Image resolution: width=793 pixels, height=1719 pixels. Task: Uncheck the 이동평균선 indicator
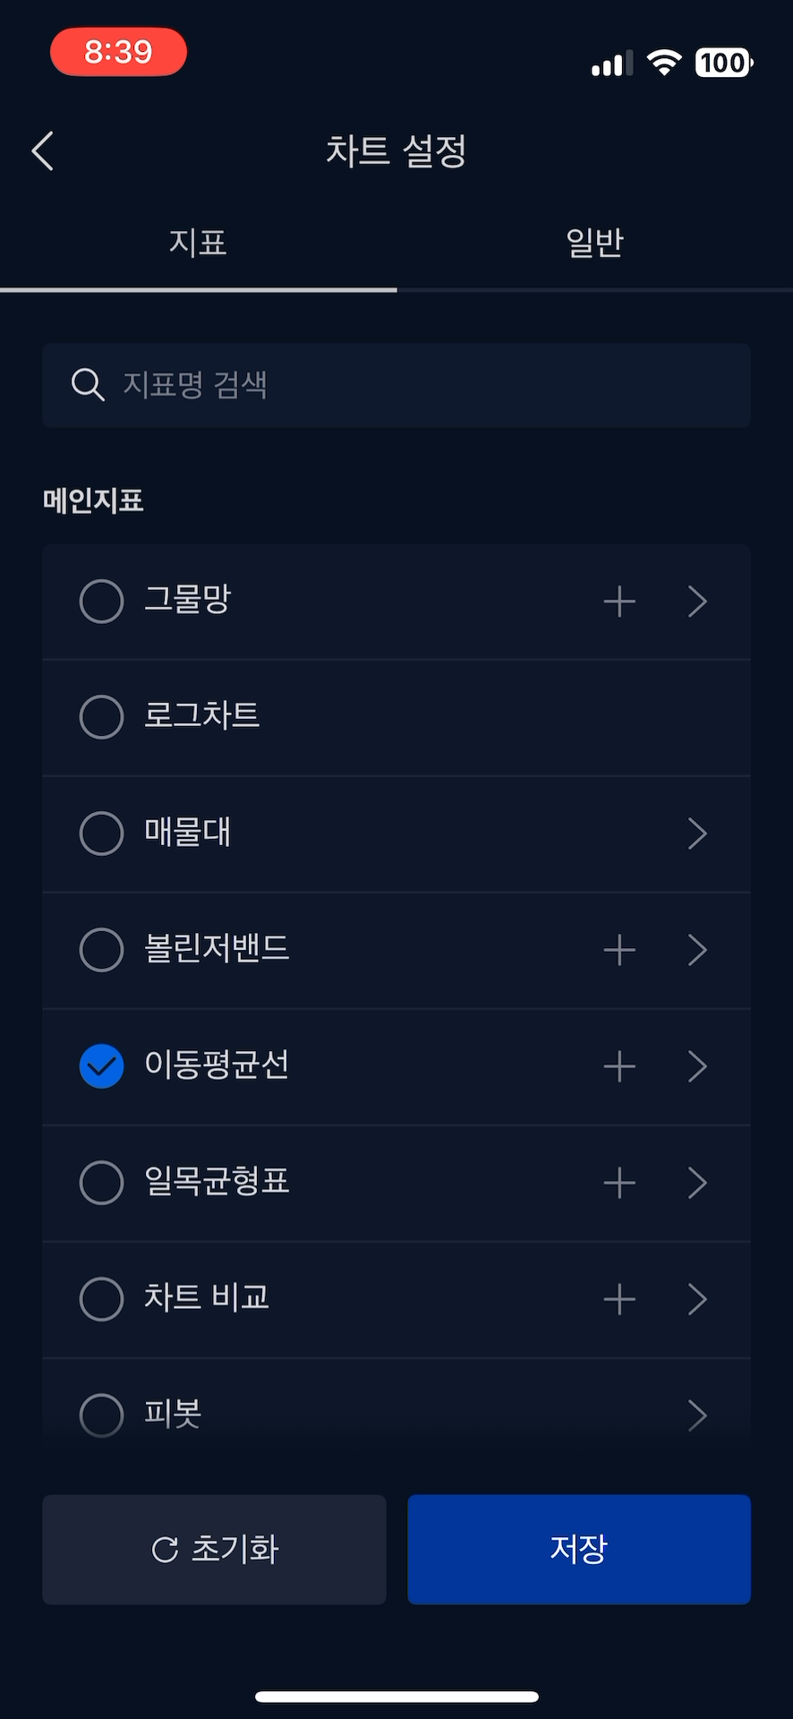coord(102,1066)
